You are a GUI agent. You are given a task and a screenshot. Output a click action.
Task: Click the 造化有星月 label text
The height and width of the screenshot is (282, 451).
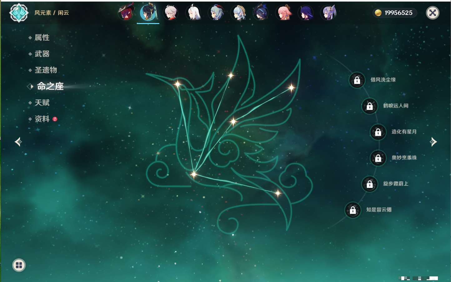[404, 131]
